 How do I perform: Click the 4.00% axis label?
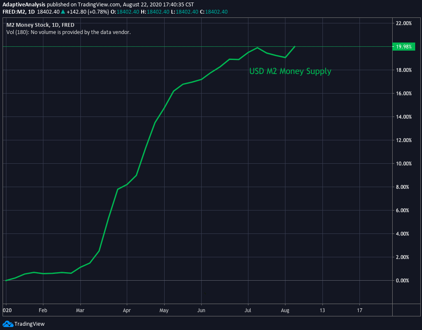402,234
